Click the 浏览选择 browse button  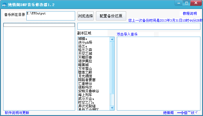coord(86,16)
